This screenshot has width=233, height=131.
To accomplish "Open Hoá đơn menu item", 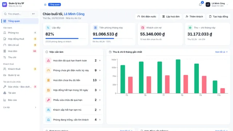I will [x=20, y=51].
